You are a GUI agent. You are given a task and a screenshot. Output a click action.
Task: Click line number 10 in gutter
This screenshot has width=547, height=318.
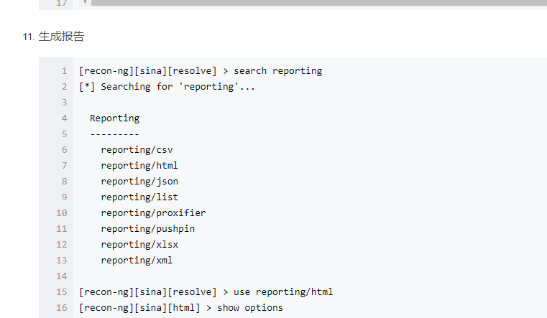pyautogui.click(x=62, y=212)
